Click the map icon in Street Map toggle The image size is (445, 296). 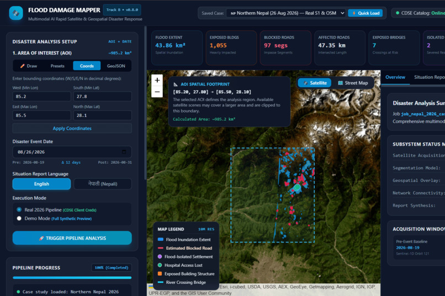coord(340,83)
